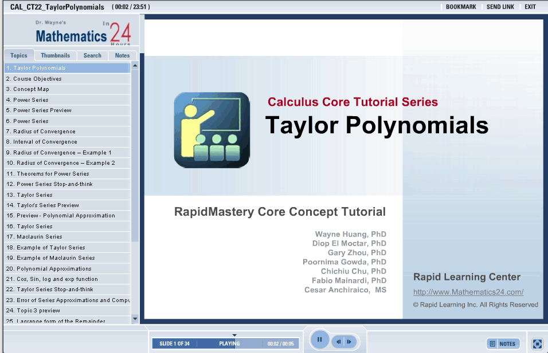Open topic 6. Power Series
This screenshot has height=353, width=548.
point(67,121)
